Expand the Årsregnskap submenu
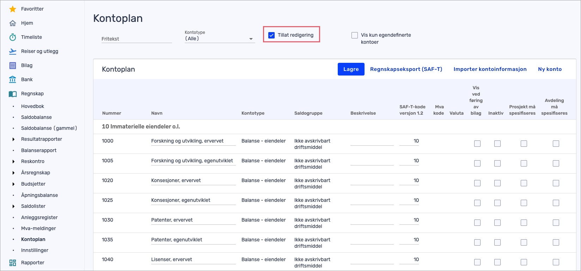581x271 pixels. 13,173
